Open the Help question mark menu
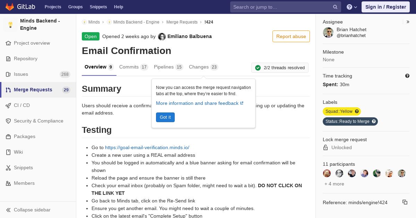 click(x=352, y=7)
